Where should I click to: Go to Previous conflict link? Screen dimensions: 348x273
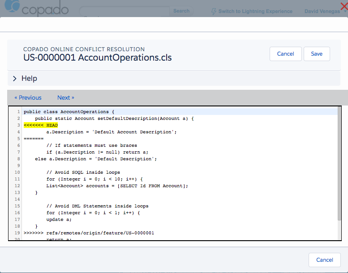(x=28, y=98)
